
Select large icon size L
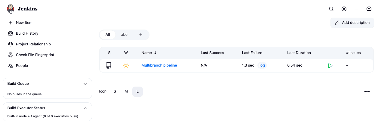click(x=137, y=91)
